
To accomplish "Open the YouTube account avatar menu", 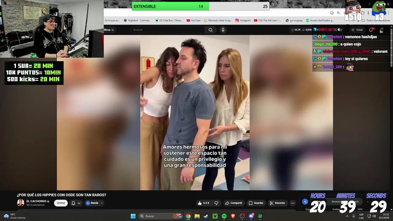I will pos(381,30).
